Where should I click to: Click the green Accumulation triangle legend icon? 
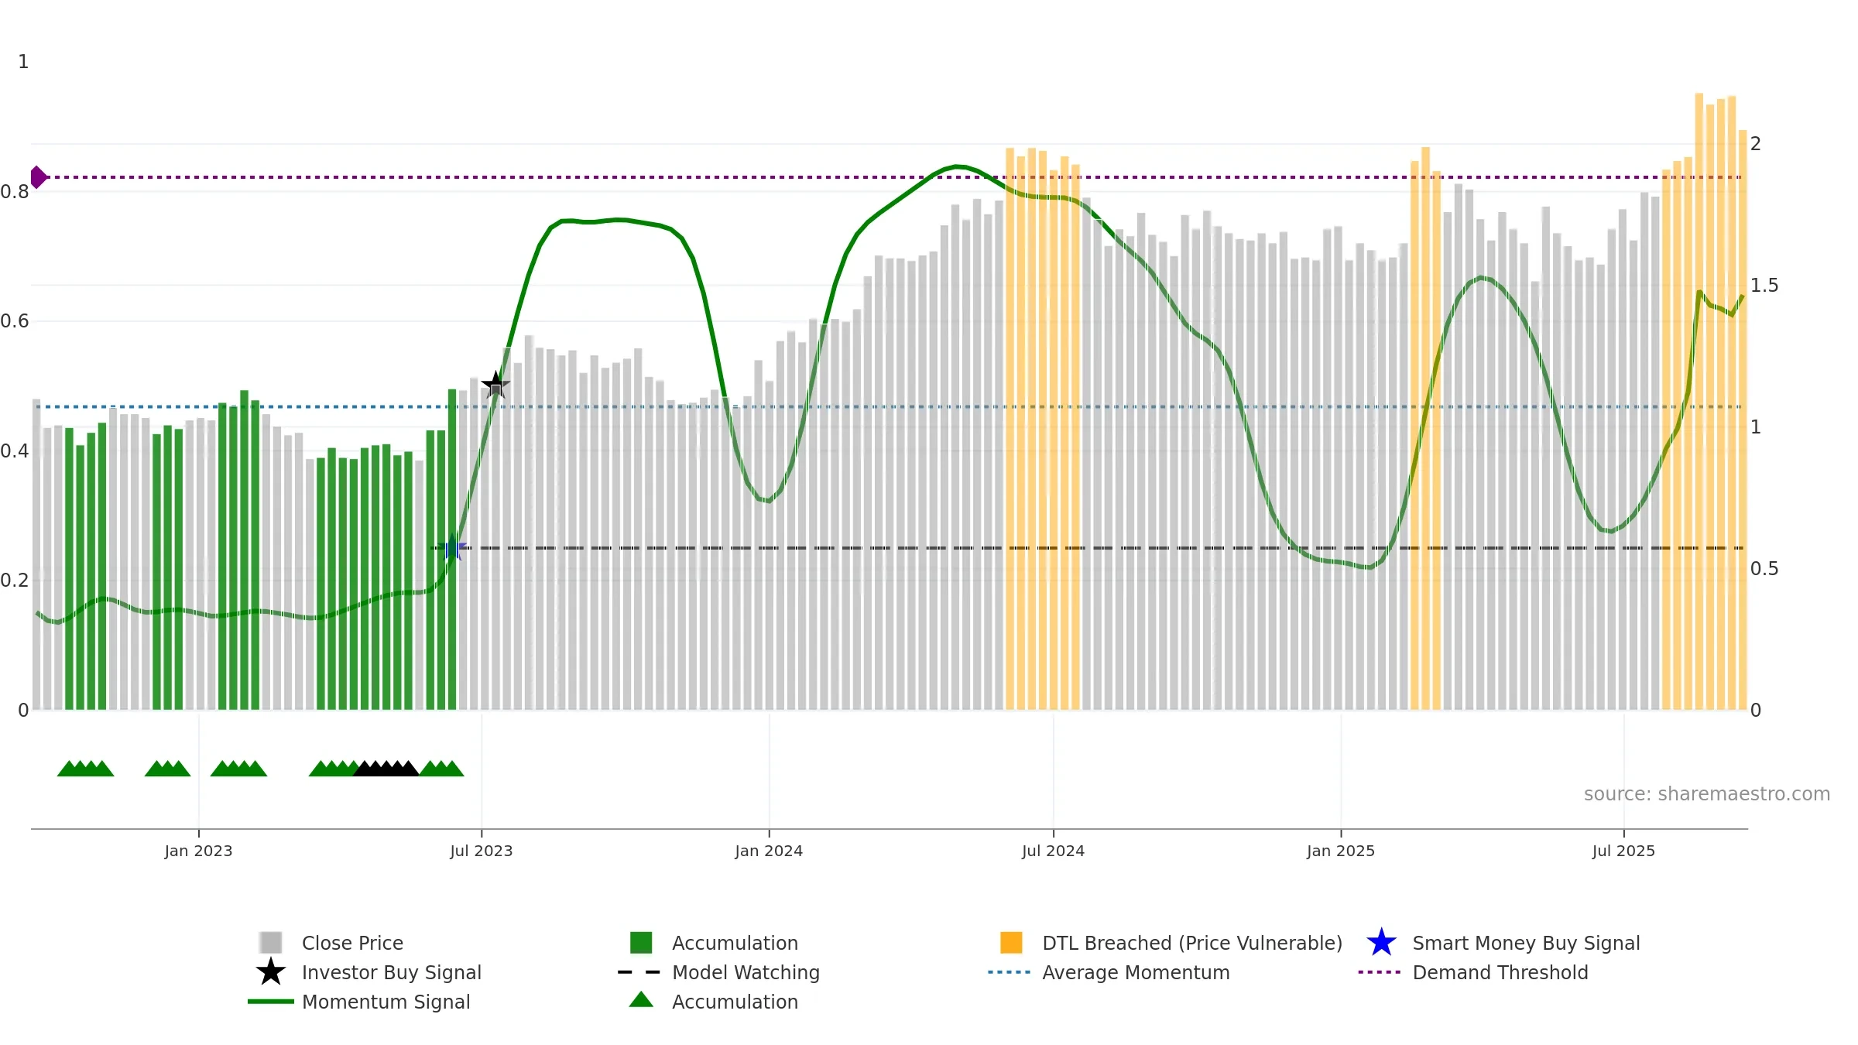tap(641, 1000)
